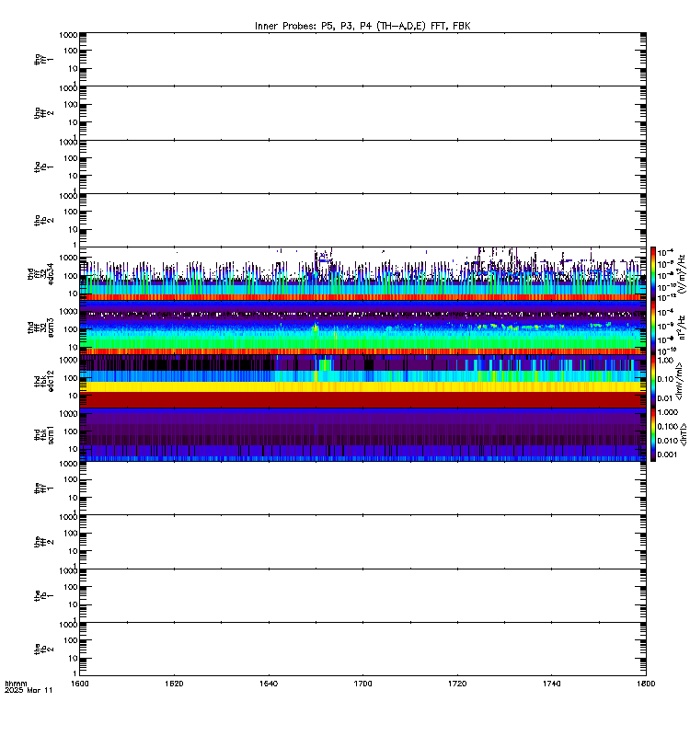Screen dimensions: 690x736
Task: Click the edc12 filter bank color bar
Action: click(653, 381)
